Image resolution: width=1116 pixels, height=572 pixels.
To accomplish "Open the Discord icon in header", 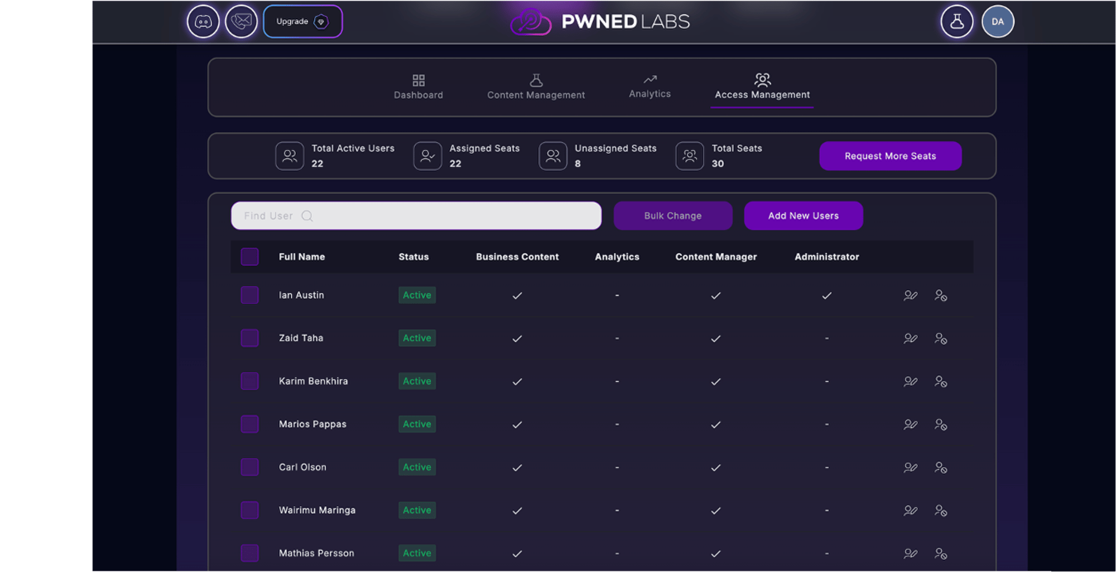I will (x=203, y=22).
